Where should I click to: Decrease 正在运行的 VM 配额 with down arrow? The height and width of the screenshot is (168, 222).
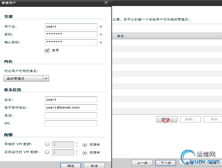pos(77,154)
